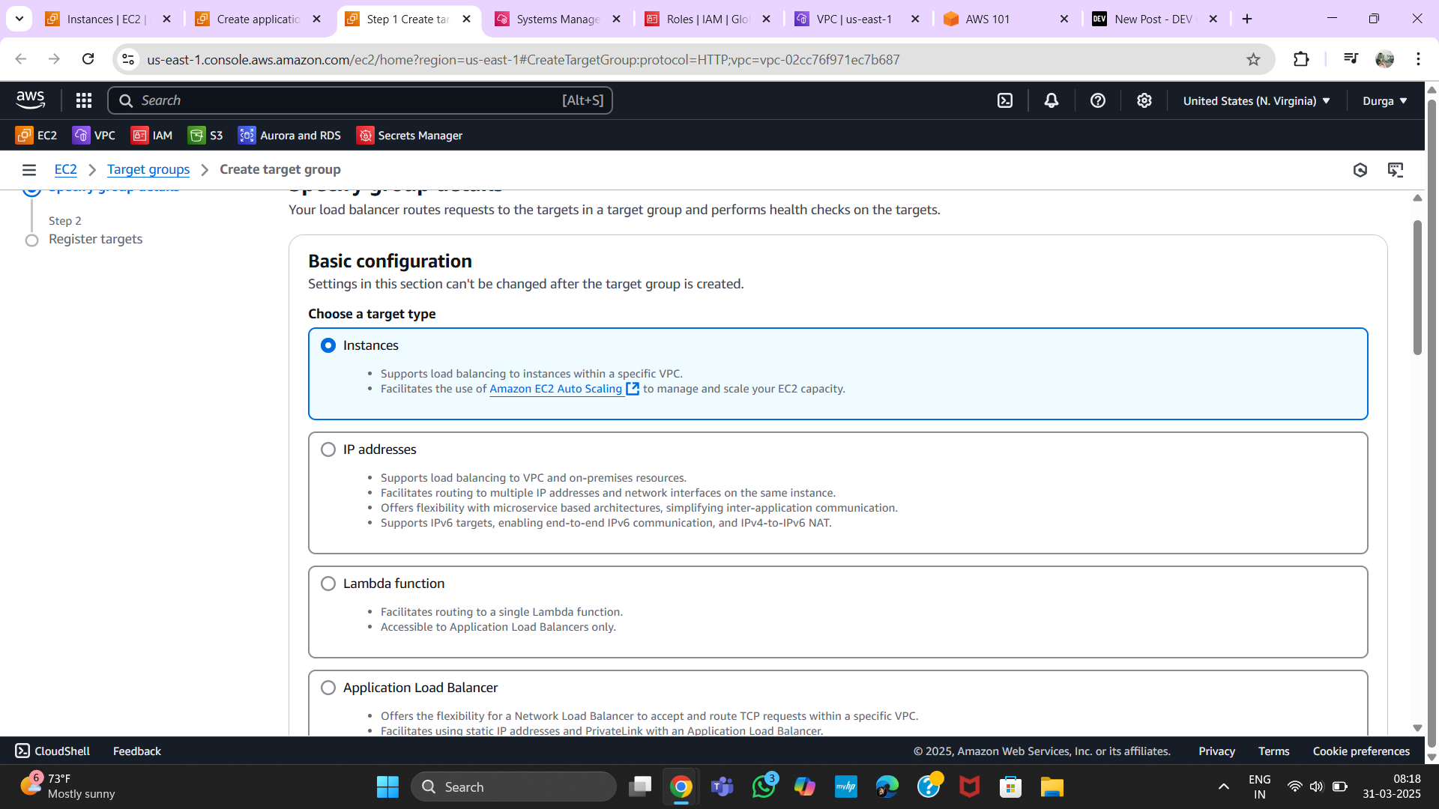Click the inner content scrollbar thumb
The image size is (1439, 809).
1417,288
